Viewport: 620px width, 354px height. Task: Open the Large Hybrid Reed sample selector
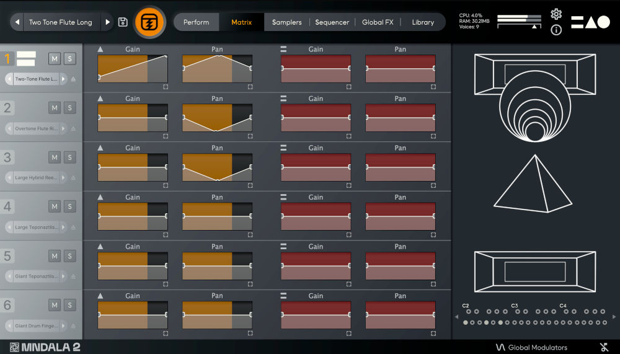36,177
